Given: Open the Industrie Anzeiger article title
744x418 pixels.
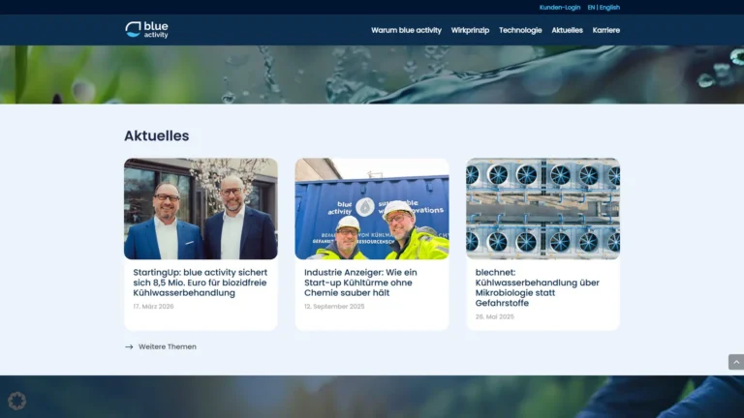Looking at the screenshot, I should coord(360,283).
